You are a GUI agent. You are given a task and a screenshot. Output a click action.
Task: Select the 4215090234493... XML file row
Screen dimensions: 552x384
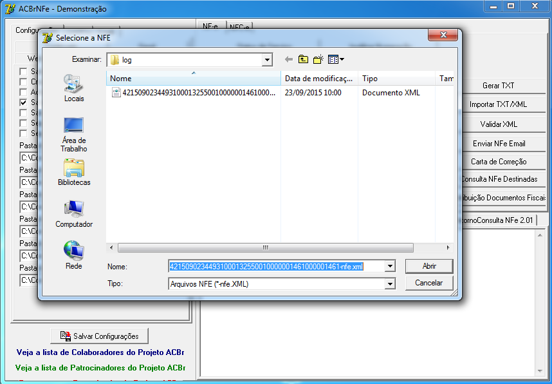click(x=194, y=92)
